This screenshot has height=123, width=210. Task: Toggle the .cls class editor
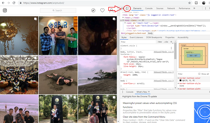[166, 42]
